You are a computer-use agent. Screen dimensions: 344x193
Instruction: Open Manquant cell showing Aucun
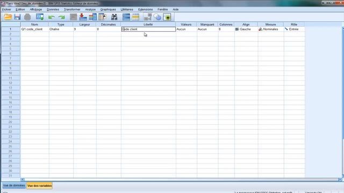tap(207, 29)
